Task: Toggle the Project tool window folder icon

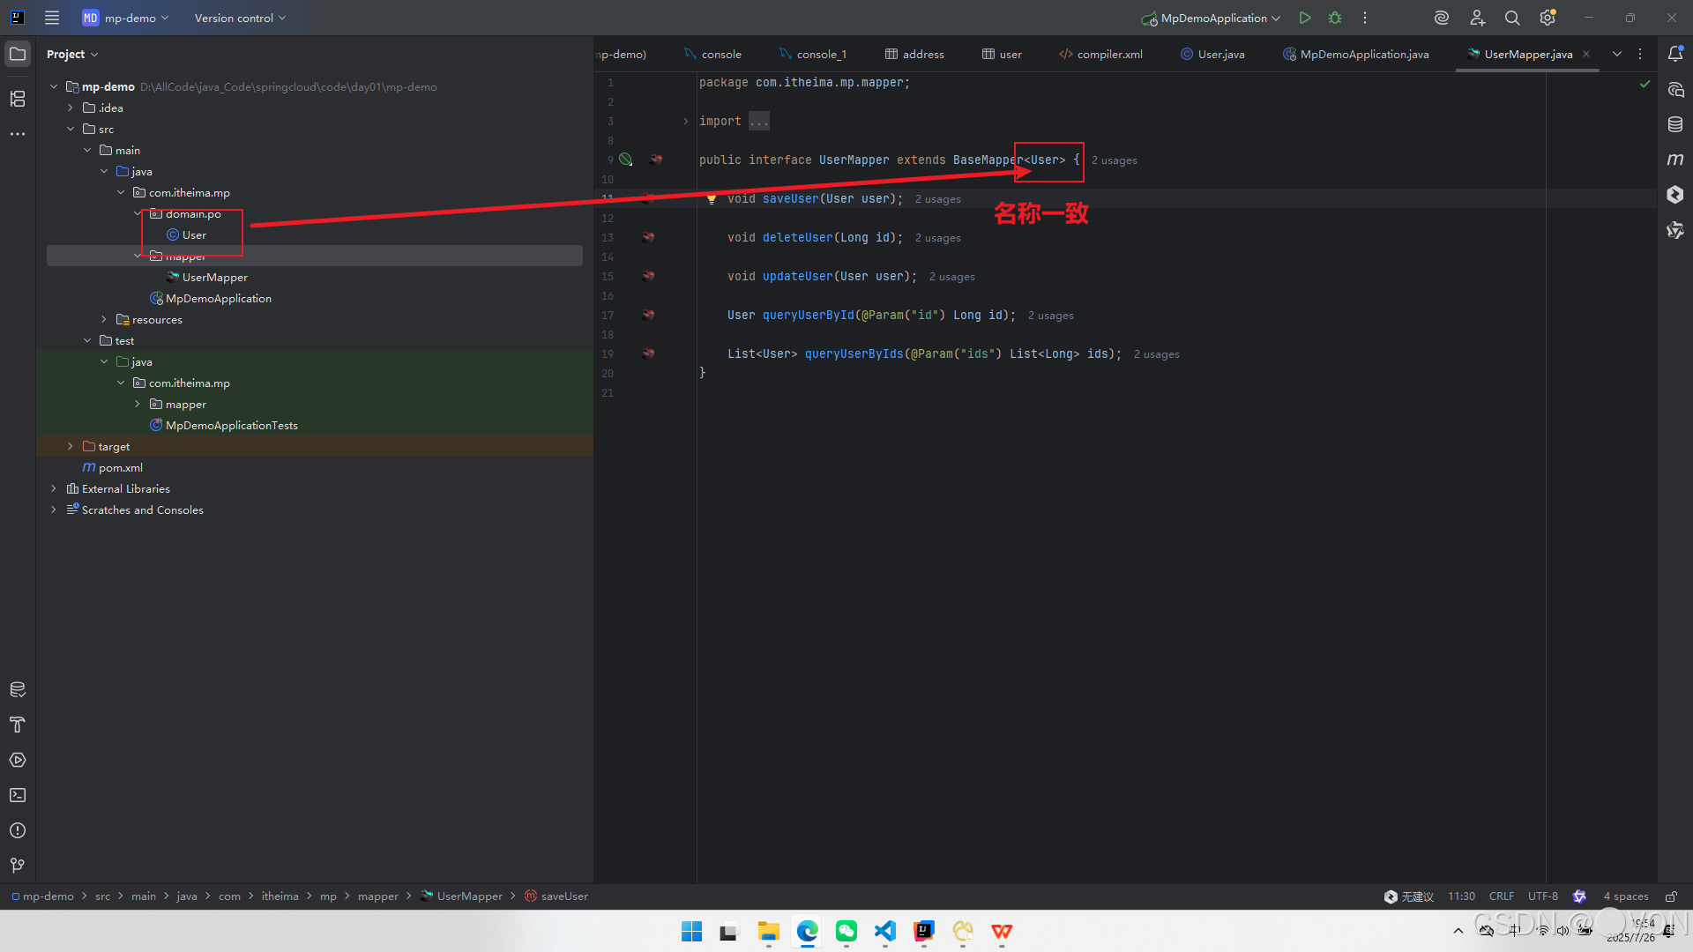Action: (x=18, y=54)
